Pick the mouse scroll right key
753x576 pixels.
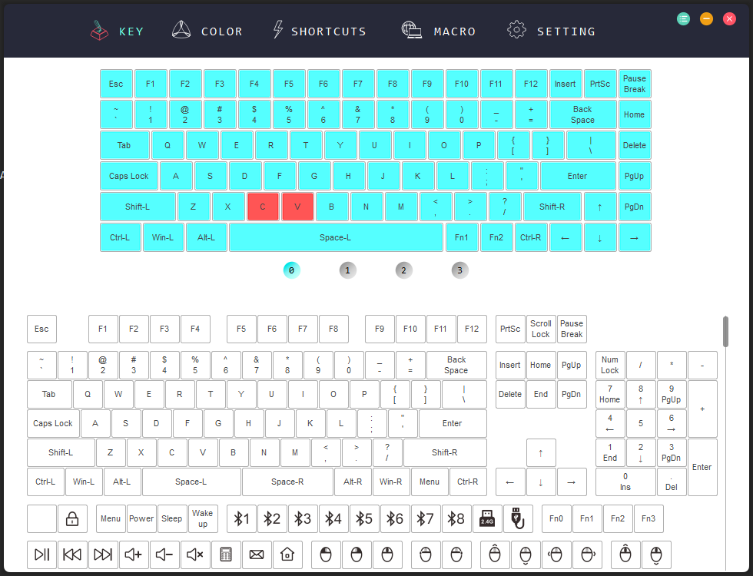[x=587, y=554]
